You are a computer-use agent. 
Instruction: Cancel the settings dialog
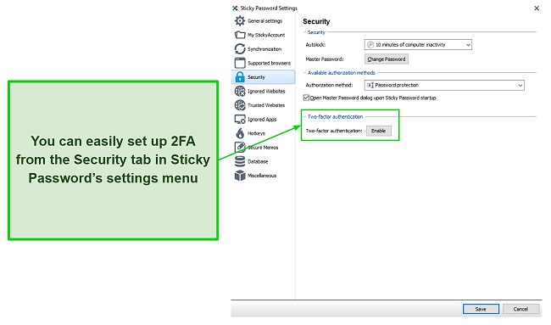coord(520,309)
